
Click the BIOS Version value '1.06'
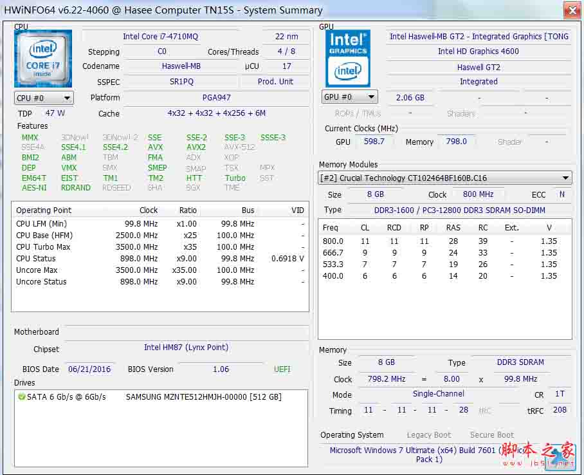tap(221, 369)
